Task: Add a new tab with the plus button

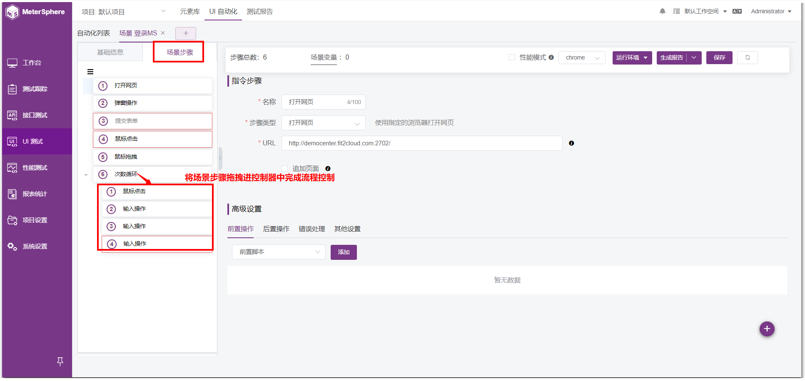Action: (x=186, y=33)
